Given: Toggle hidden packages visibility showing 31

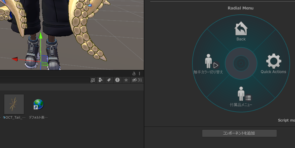Looking at the screenshot, I should tap(137, 80).
